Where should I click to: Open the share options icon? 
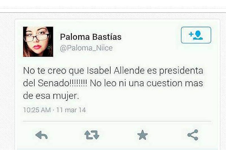(193, 135)
